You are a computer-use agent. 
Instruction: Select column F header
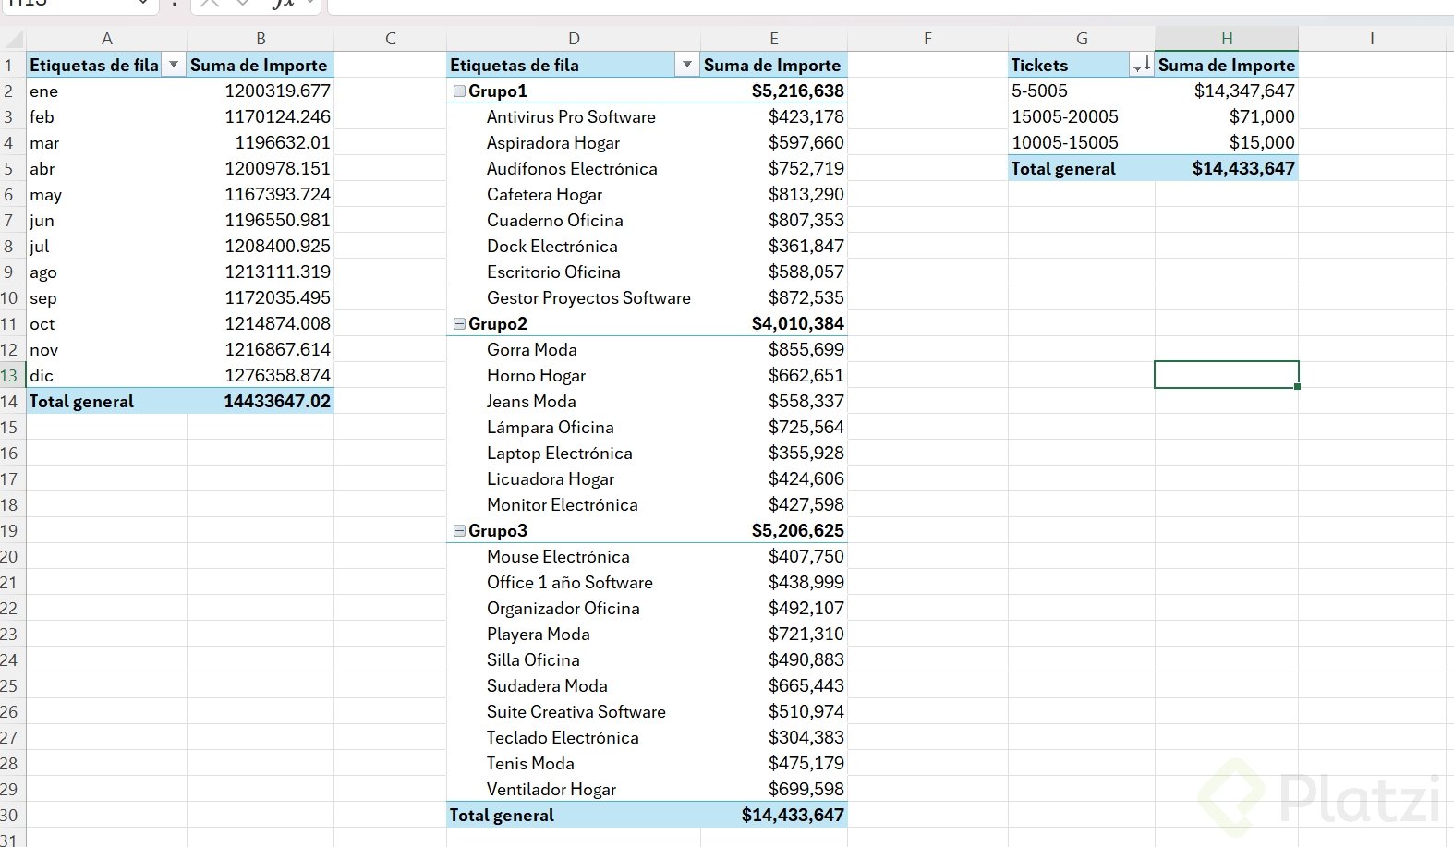click(x=927, y=39)
